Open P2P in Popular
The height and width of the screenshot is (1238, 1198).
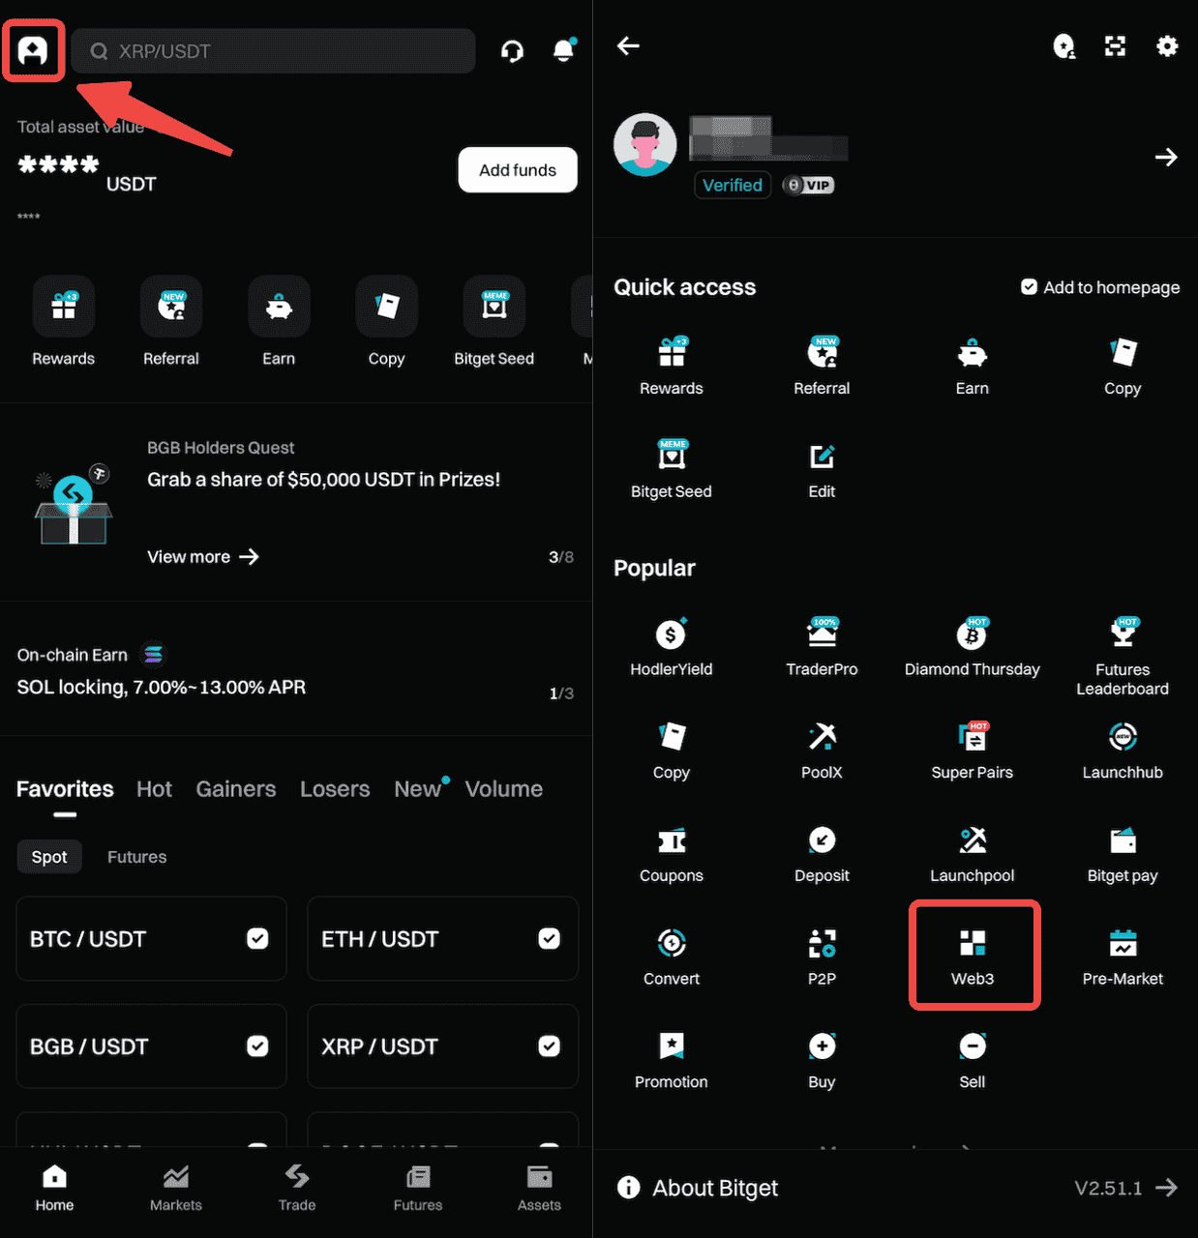click(x=822, y=958)
